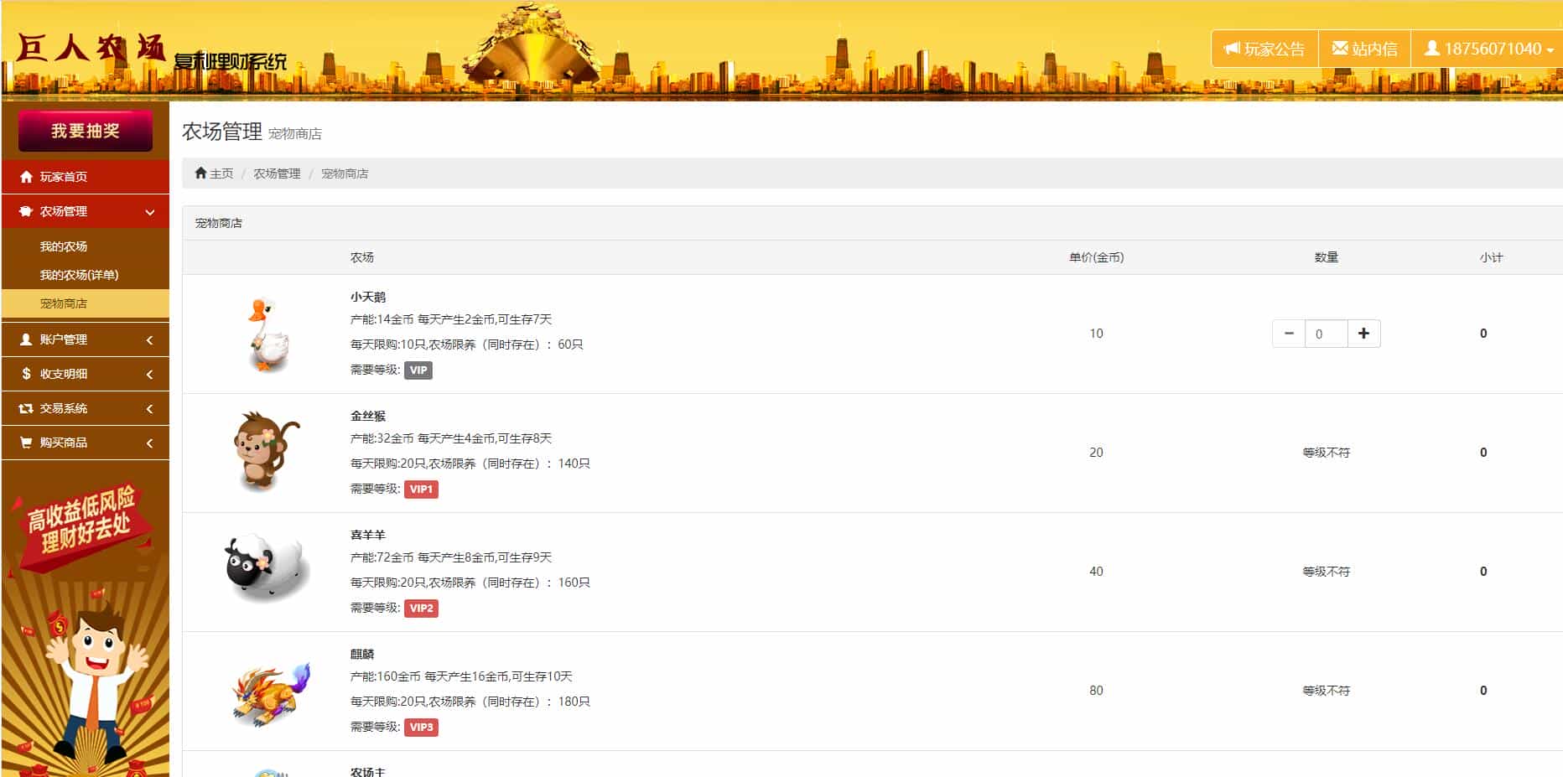
Task: Expand the 账户管理 sidebar chevron
Action: 150,339
